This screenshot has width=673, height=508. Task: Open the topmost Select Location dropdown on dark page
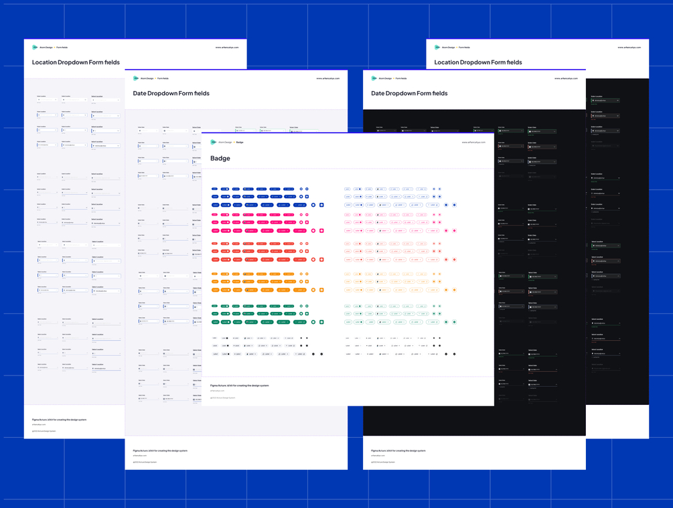[605, 100]
